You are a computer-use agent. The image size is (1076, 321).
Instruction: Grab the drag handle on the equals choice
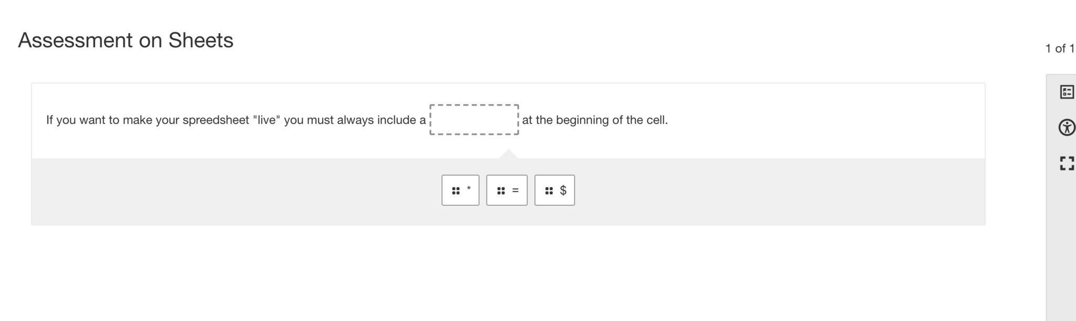501,191
